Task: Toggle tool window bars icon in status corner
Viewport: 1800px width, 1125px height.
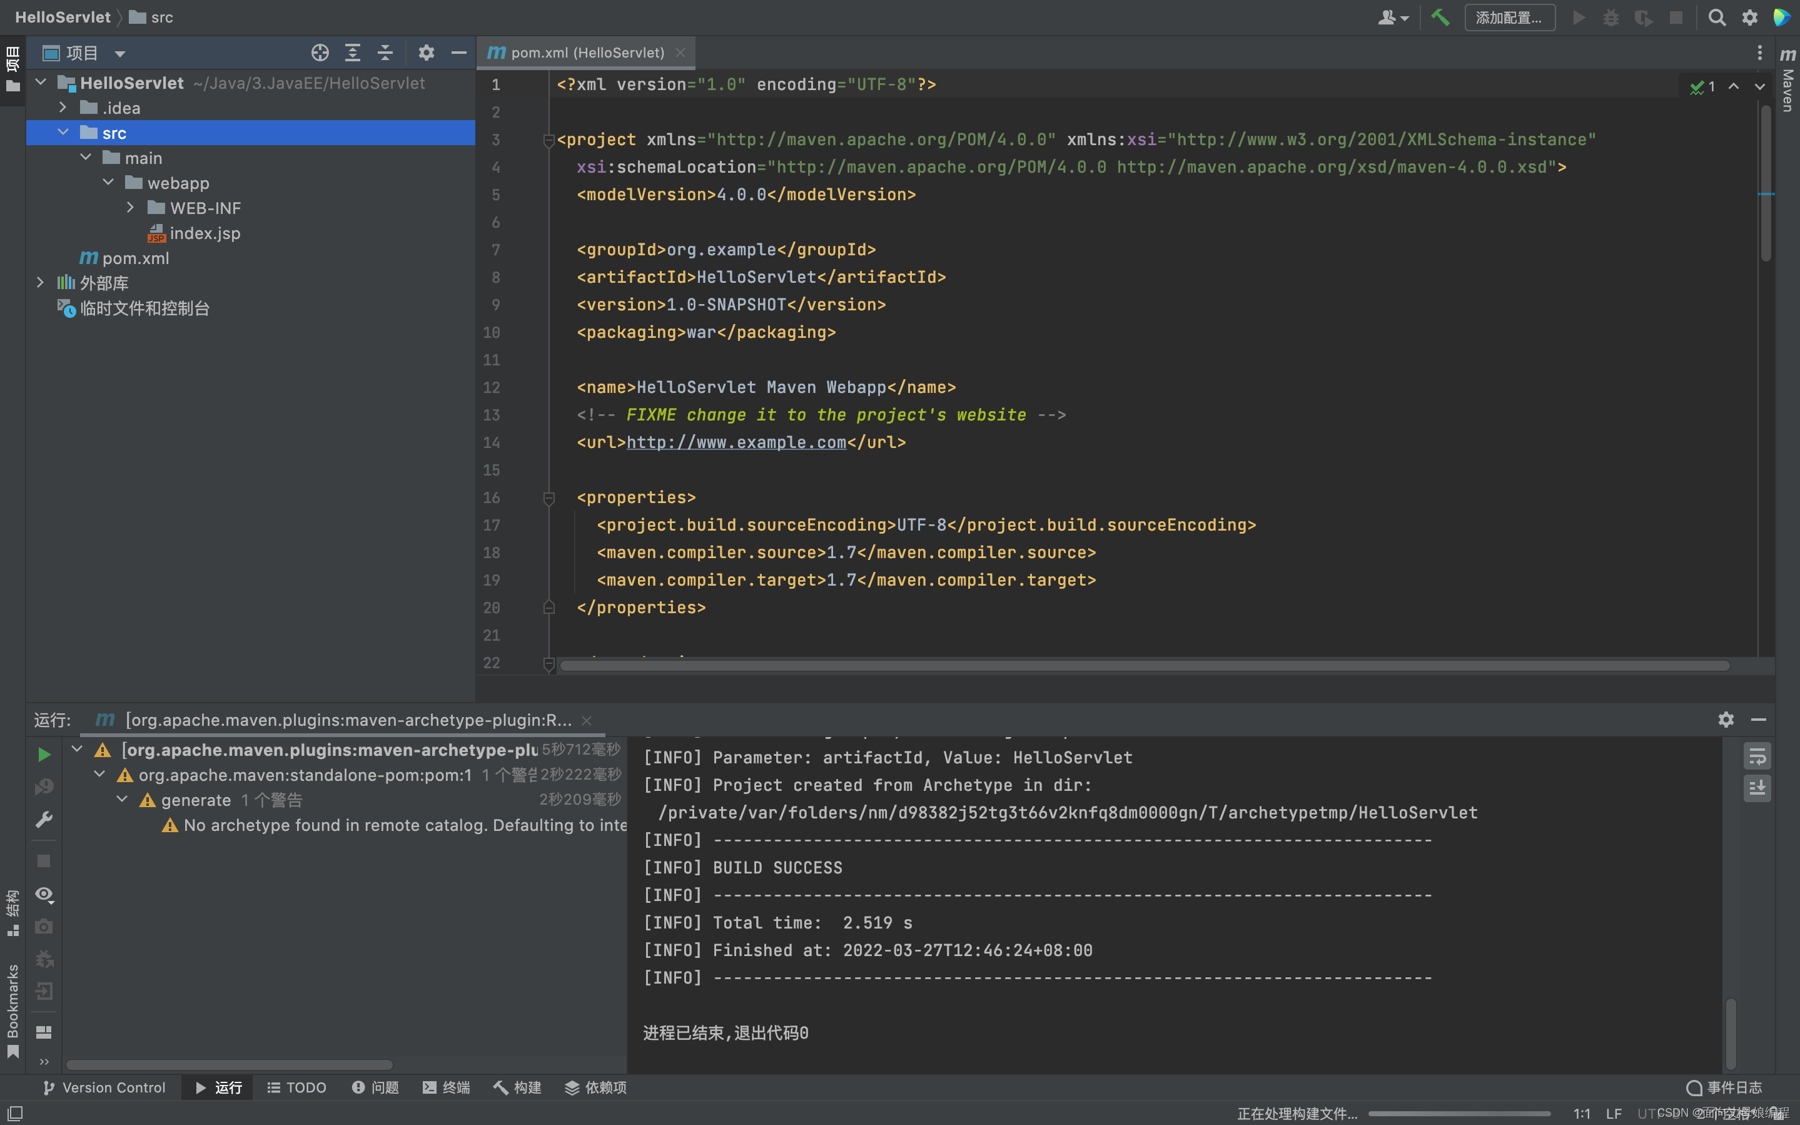Action: [x=15, y=1113]
